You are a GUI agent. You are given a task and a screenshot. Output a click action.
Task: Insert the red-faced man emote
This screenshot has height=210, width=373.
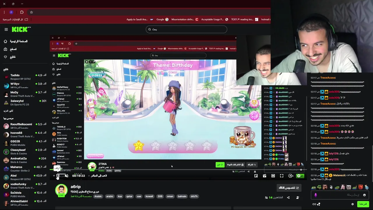tap(360, 187)
